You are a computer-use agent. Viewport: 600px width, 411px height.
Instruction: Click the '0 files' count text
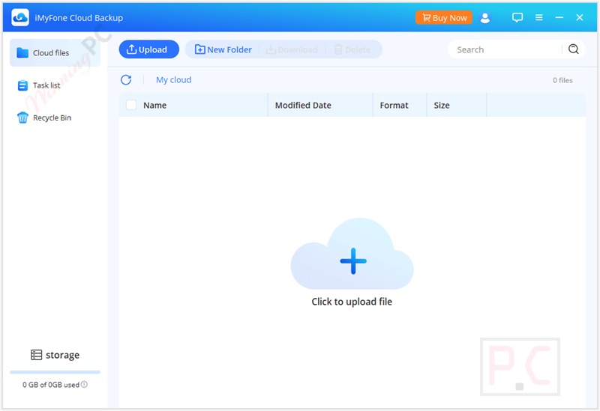pyautogui.click(x=562, y=80)
